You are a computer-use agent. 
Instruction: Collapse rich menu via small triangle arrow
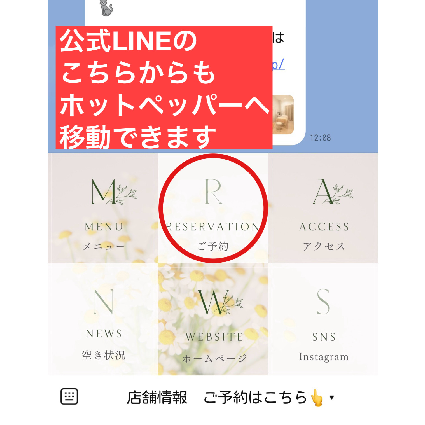point(332,397)
